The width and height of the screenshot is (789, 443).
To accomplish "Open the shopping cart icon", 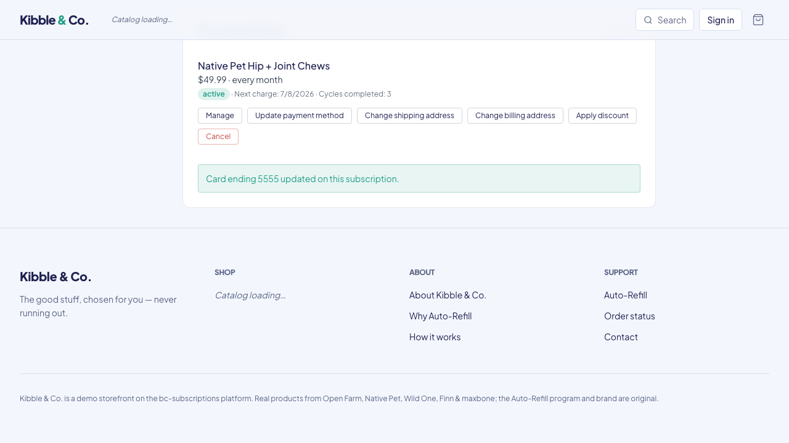I will coord(758,20).
